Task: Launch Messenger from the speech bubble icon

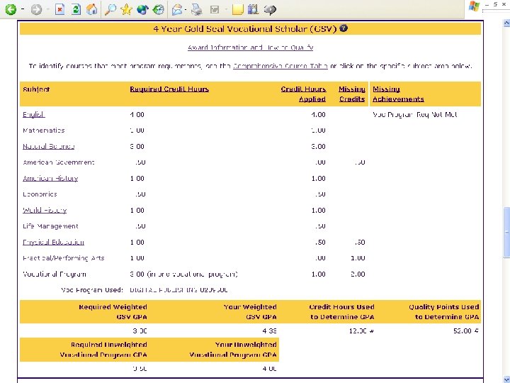Action: pyautogui.click(x=270, y=9)
